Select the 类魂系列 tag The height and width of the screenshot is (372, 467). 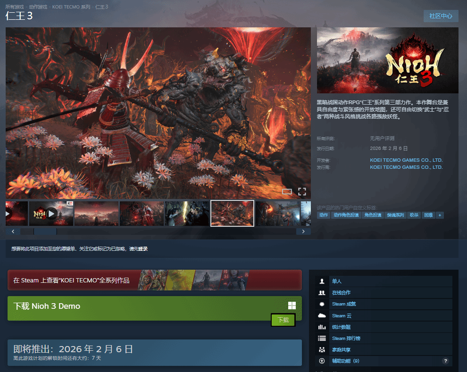click(395, 215)
